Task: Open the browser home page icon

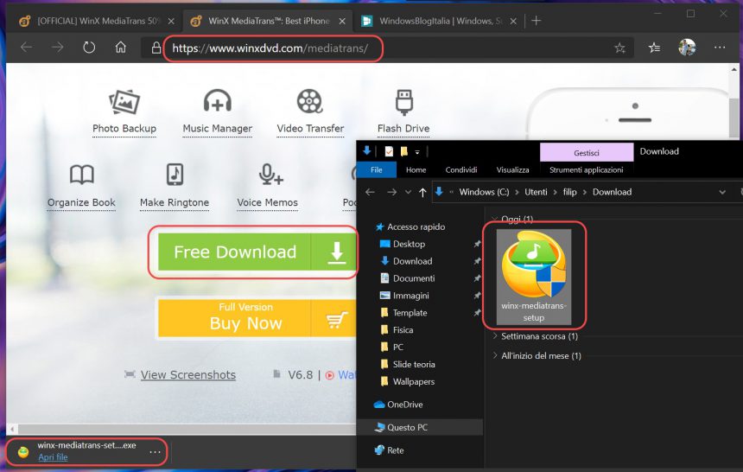Action: point(121,48)
